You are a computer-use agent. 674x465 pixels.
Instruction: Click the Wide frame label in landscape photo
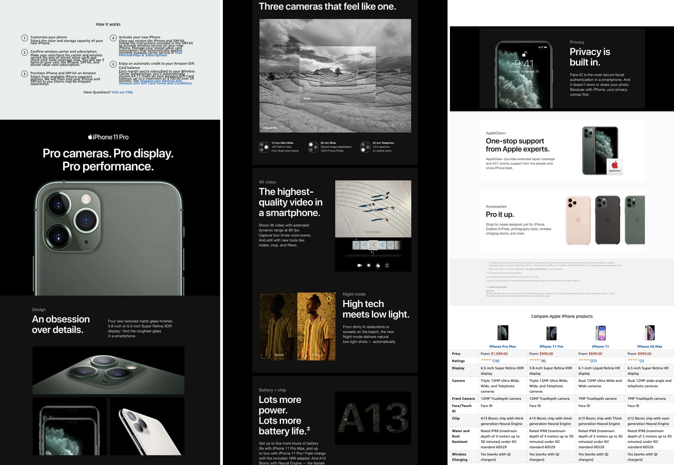point(307,98)
